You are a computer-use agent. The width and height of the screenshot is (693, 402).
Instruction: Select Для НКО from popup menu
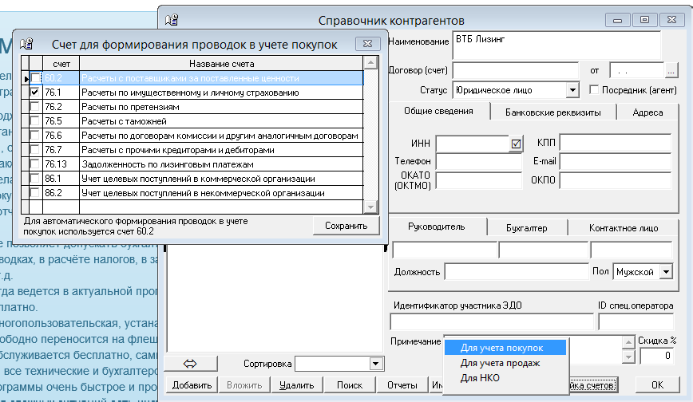(x=505, y=378)
